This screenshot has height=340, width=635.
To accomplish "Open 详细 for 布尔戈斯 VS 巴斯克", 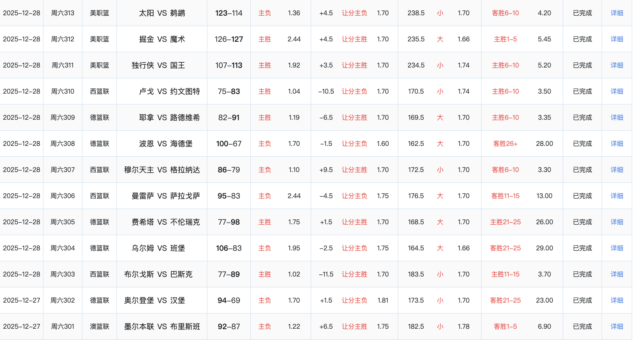I will tap(617, 274).
